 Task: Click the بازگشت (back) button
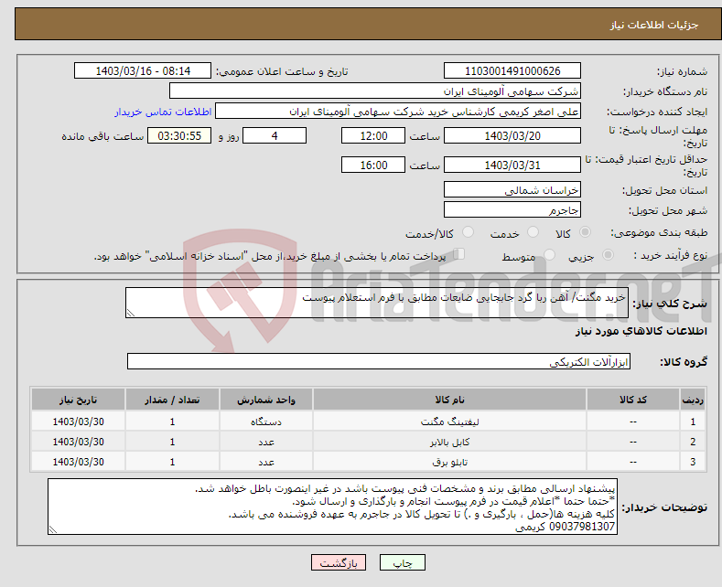[x=339, y=562]
